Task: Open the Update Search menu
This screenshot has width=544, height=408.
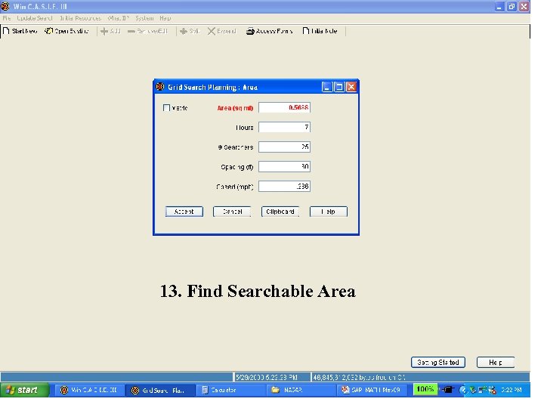Action: coord(35,18)
